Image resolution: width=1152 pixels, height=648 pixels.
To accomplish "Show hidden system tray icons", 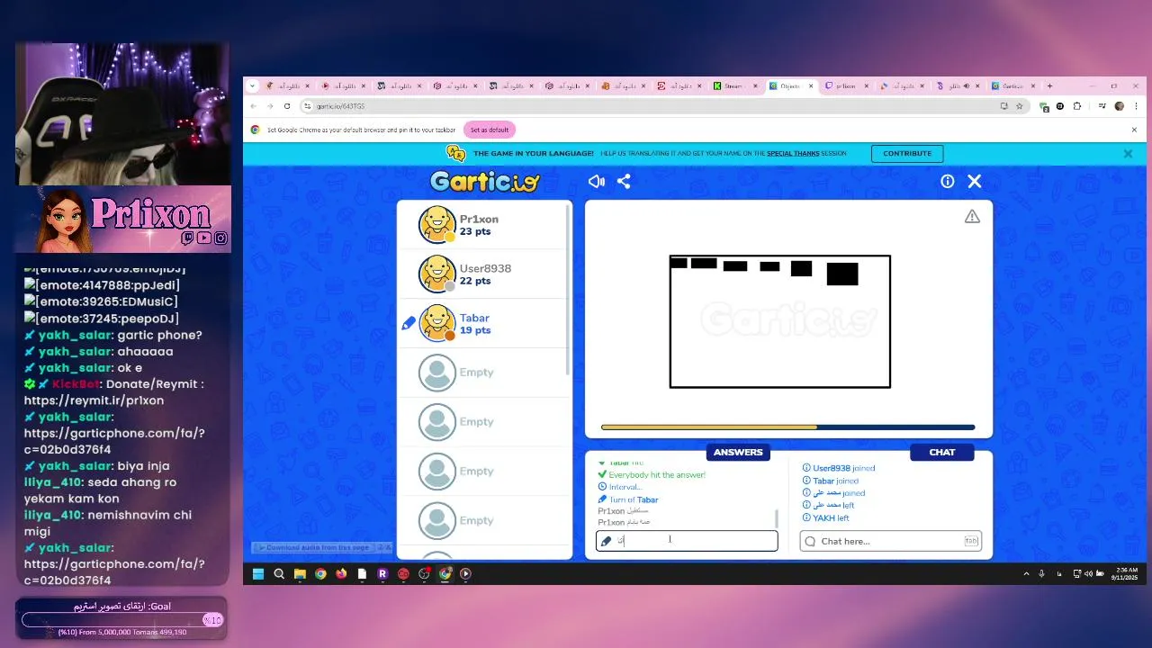I will [x=1026, y=573].
